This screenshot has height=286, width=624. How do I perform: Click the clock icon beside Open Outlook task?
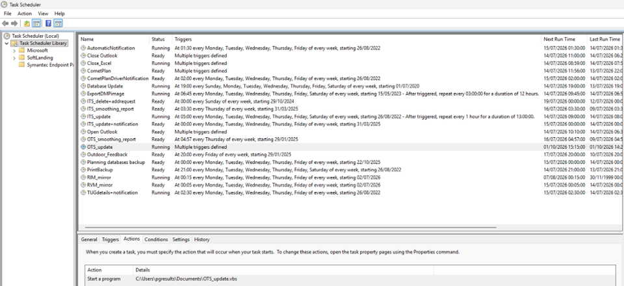pyautogui.click(x=83, y=132)
